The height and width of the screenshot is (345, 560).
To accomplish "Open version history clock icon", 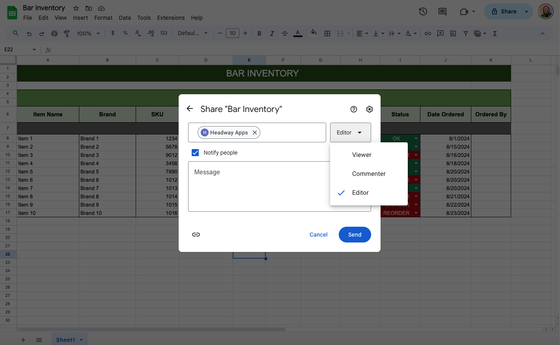I will click(x=423, y=11).
